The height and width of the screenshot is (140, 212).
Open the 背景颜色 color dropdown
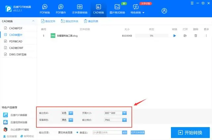pyautogui.click(x=71, y=120)
